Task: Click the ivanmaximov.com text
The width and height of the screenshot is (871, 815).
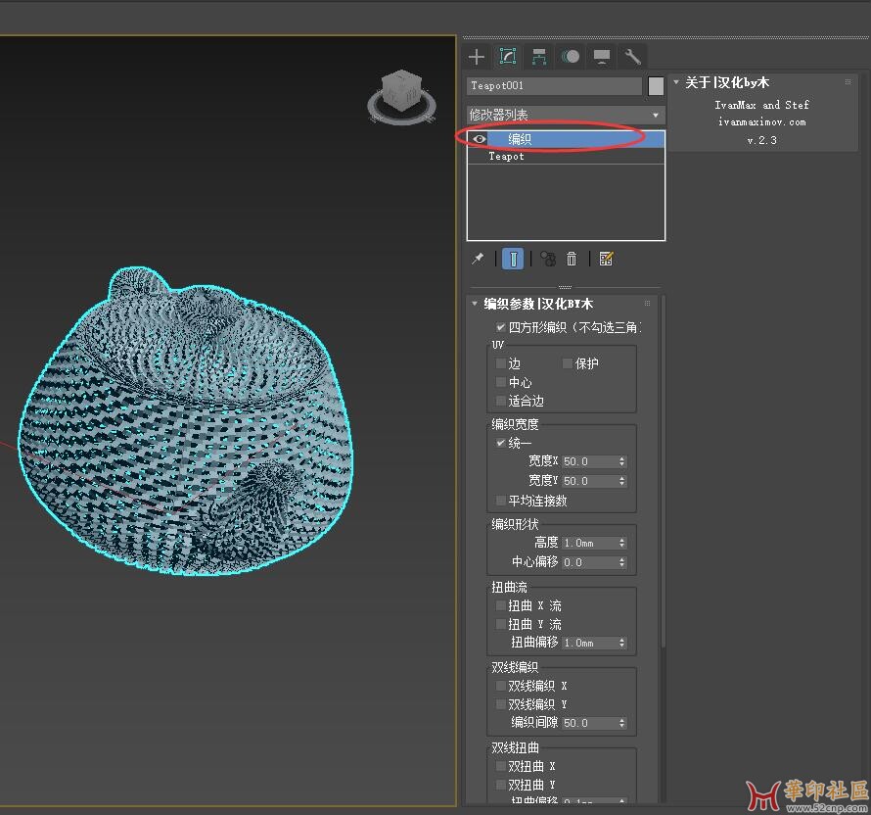Action: pos(761,121)
